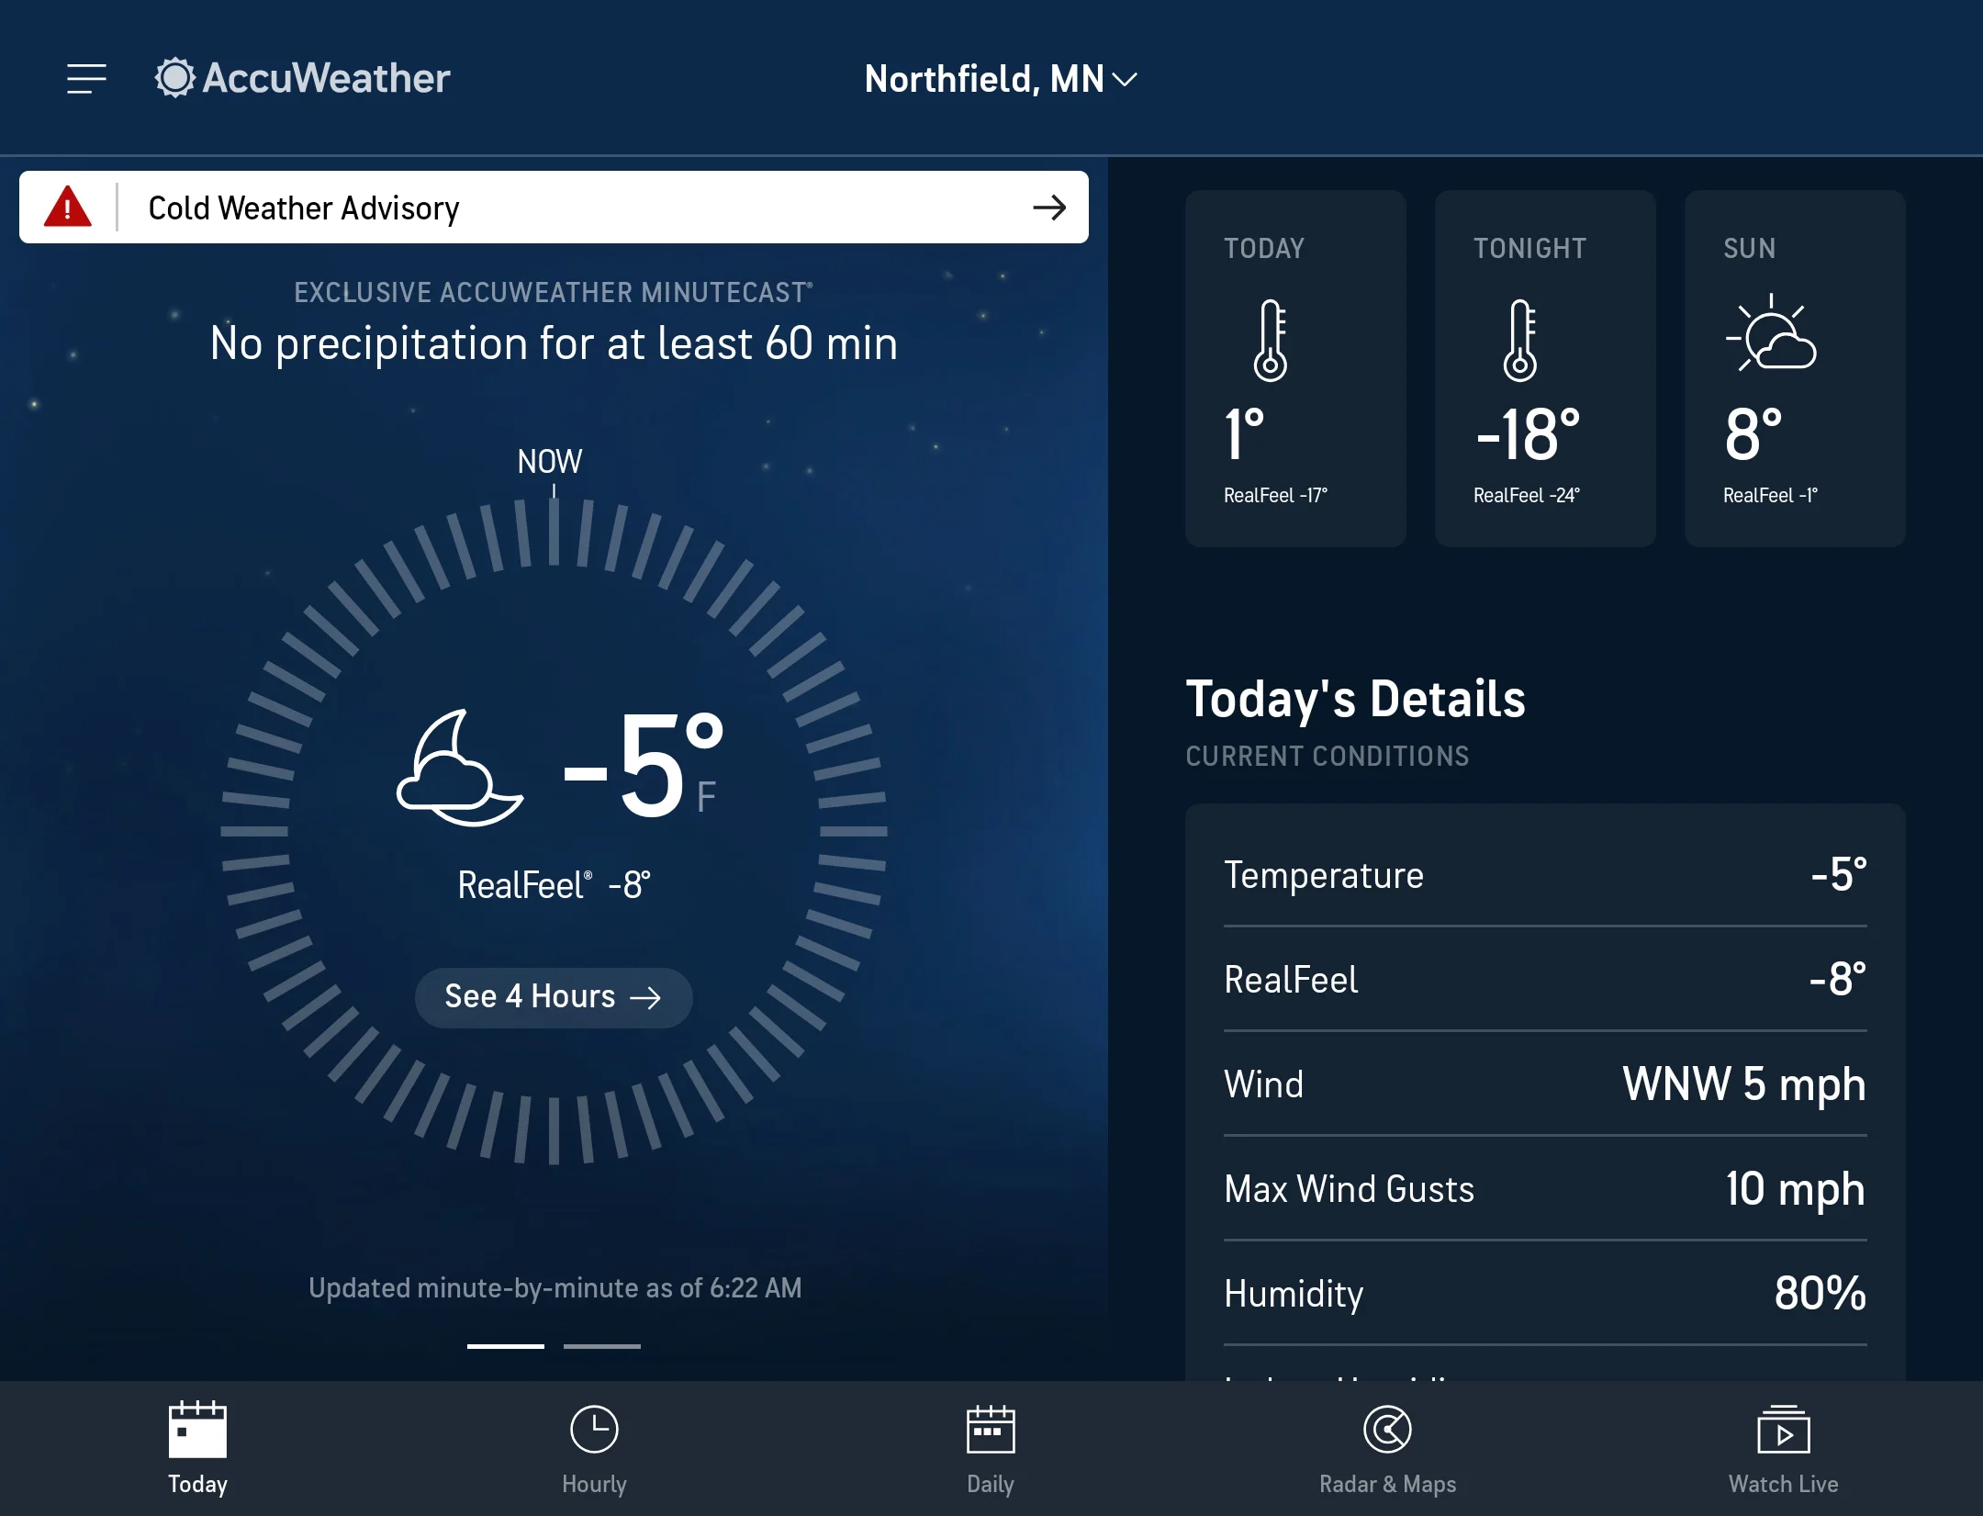Click the RealFeel -8° text in the dial
The image size is (1983, 1516).
pyautogui.click(x=554, y=886)
